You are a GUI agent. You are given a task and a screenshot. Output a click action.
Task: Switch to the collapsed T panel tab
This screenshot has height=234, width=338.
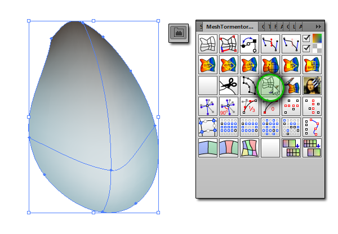coord(269,26)
